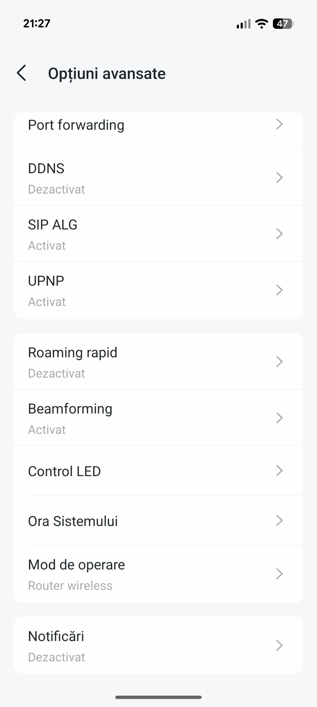
Task: Open Mod de operare setting
Action: pyautogui.click(x=76, y=565)
